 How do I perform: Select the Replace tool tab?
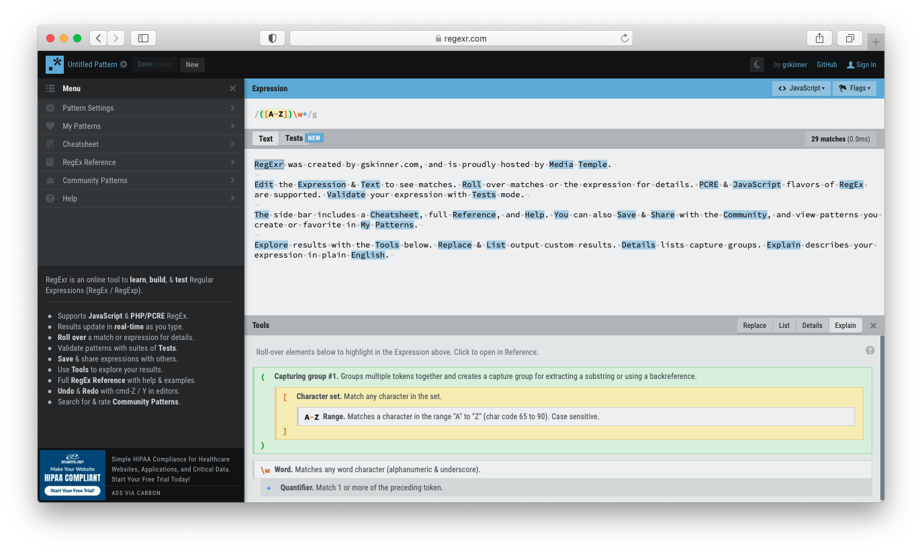(755, 325)
